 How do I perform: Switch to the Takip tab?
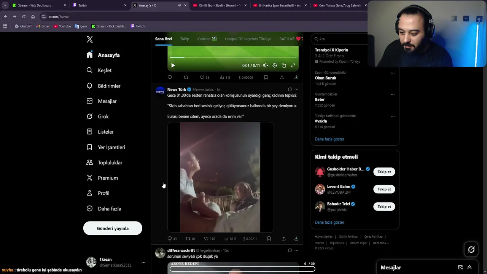(x=185, y=39)
